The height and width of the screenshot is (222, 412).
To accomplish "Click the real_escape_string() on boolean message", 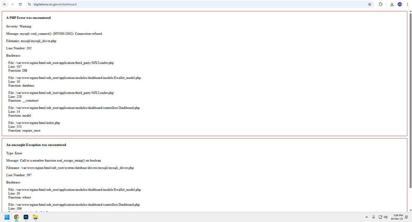I will (54, 161).
